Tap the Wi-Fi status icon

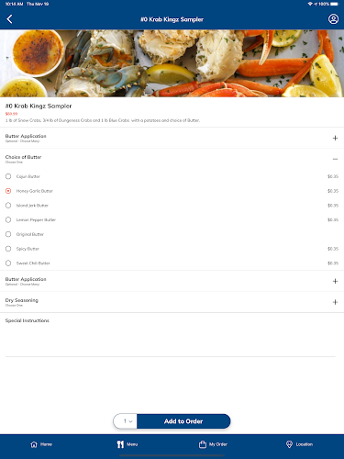tap(310, 4)
